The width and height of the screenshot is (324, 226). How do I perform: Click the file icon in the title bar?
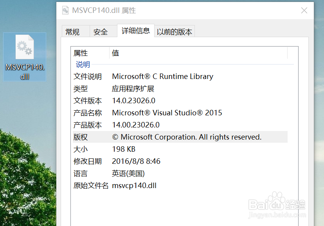[x=65, y=10]
